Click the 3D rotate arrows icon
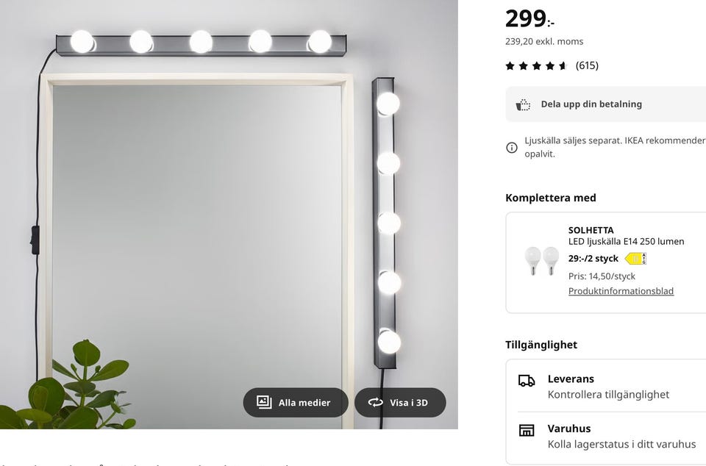This screenshot has width=706, height=466. click(376, 402)
